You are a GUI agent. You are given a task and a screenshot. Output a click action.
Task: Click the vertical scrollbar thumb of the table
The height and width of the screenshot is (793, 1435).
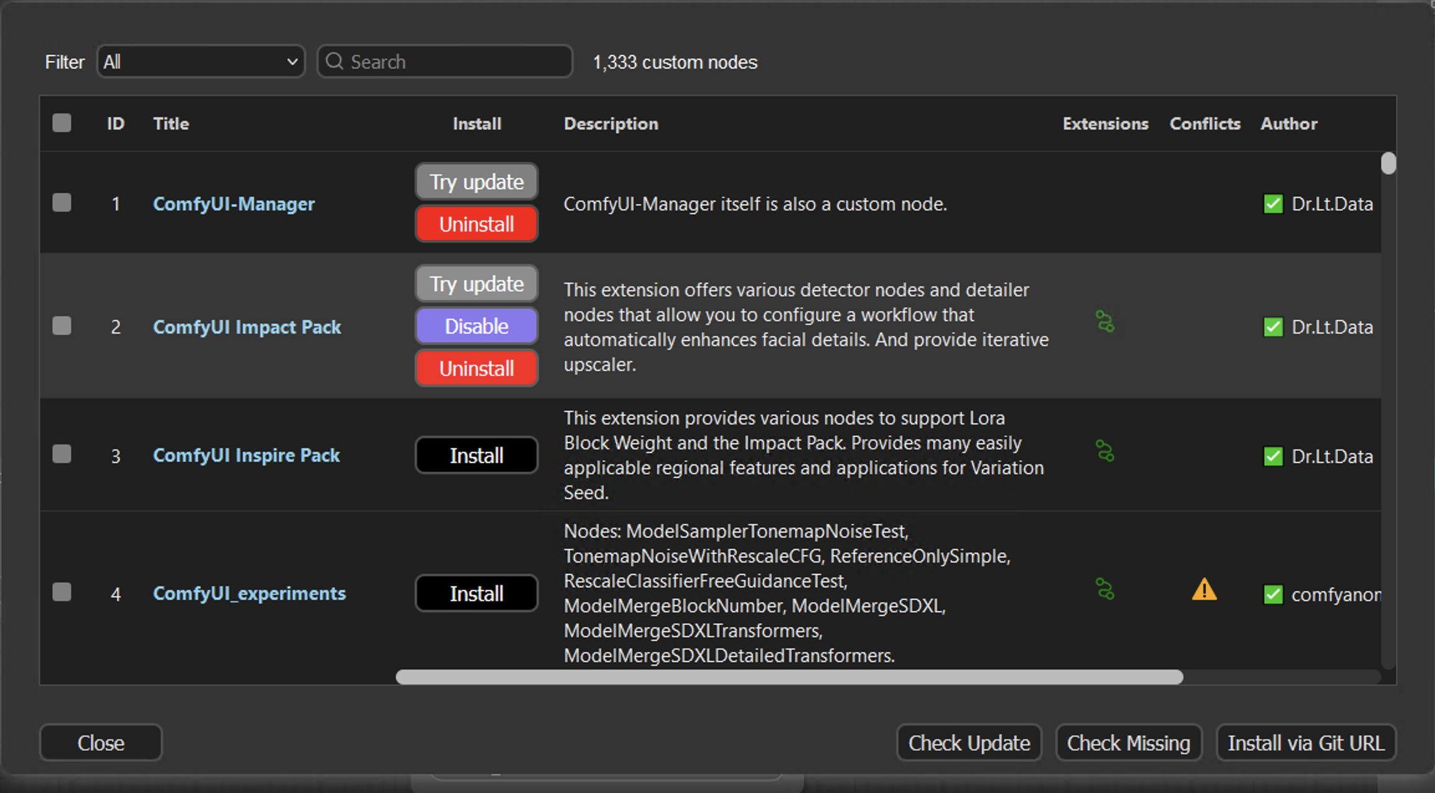(1388, 163)
